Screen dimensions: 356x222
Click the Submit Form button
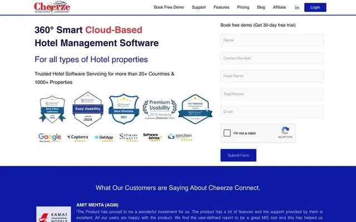(x=239, y=155)
